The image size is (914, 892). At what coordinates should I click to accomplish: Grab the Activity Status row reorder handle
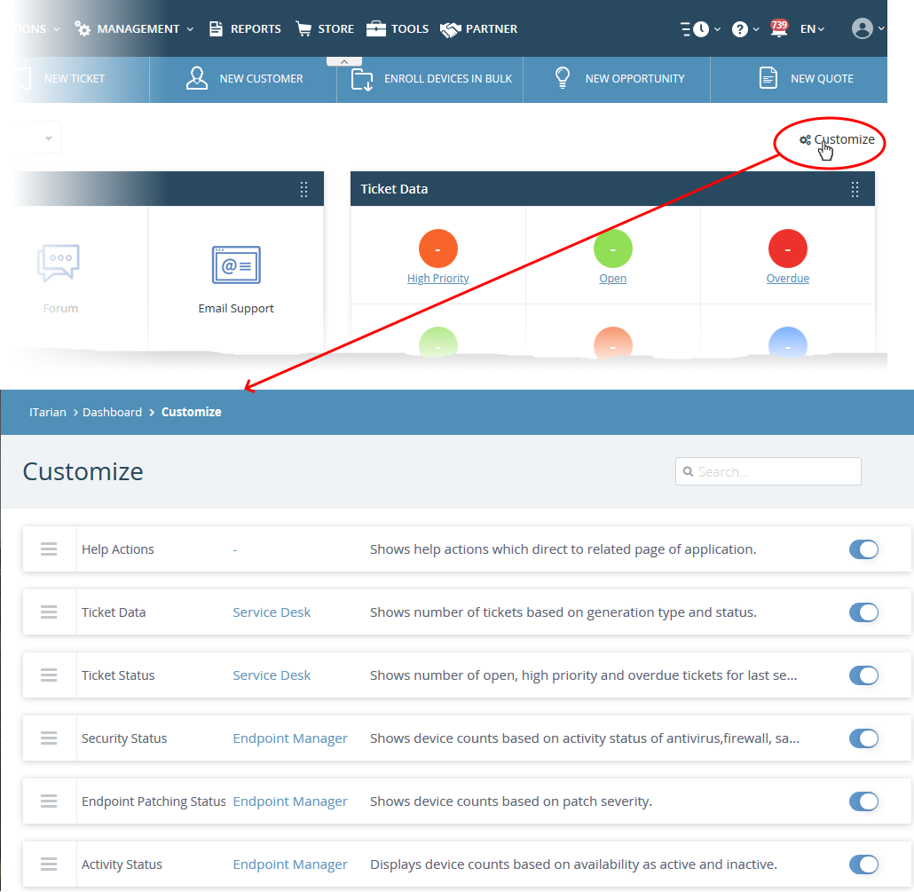pos(49,864)
